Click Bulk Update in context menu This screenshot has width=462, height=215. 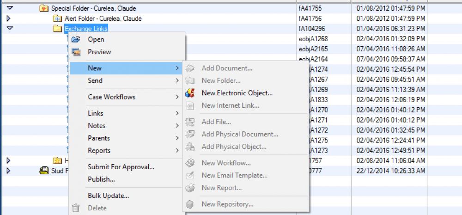[108, 196]
